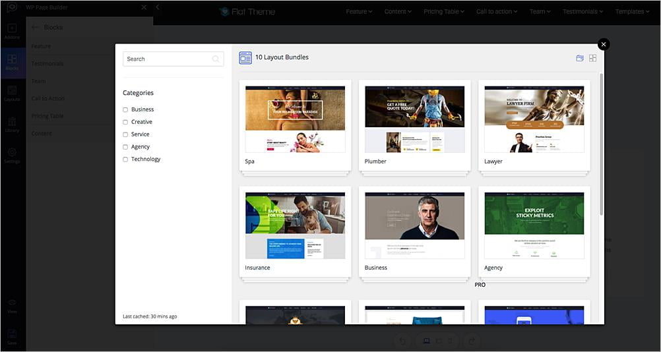Switch to grid view icon
The image size is (661, 352).
click(x=592, y=58)
